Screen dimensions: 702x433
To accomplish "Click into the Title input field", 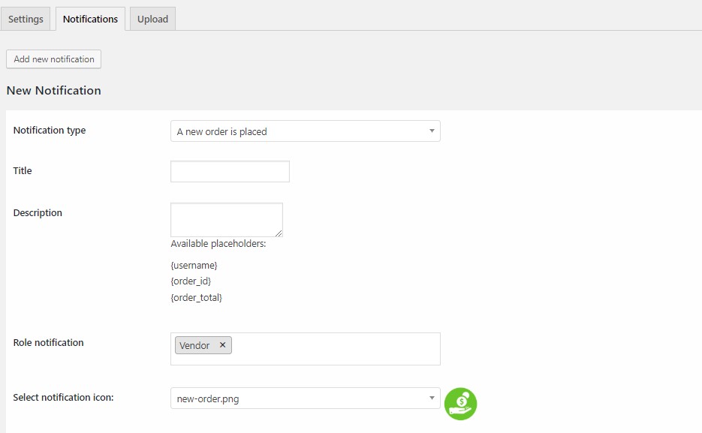I will click(x=230, y=171).
